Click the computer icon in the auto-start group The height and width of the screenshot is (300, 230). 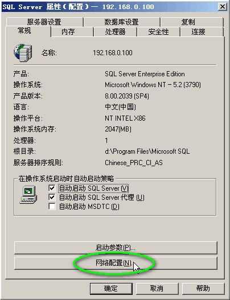pos(28,195)
